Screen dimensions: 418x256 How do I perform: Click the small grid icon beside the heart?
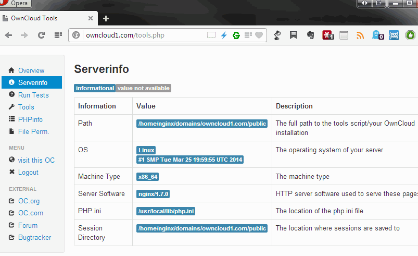pyautogui.click(x=248, y=35)
